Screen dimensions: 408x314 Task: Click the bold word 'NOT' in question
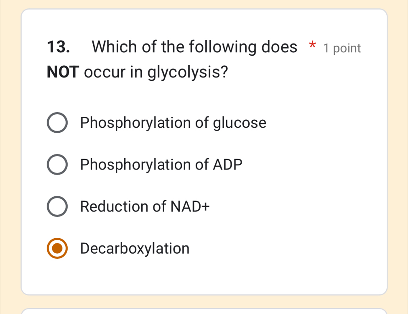(x=62, y=72)
